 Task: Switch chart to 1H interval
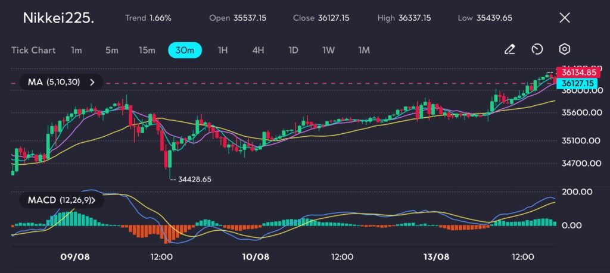tap(223, 50)
